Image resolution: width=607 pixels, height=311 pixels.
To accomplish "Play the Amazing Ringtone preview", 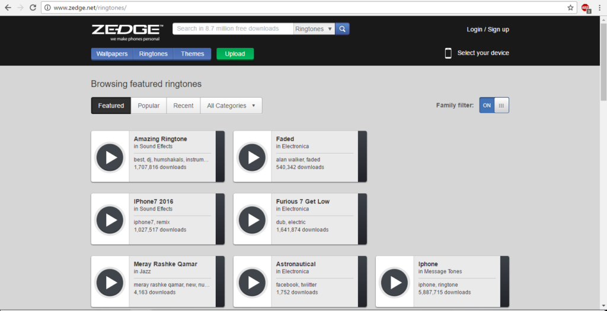I will point(110,157).
